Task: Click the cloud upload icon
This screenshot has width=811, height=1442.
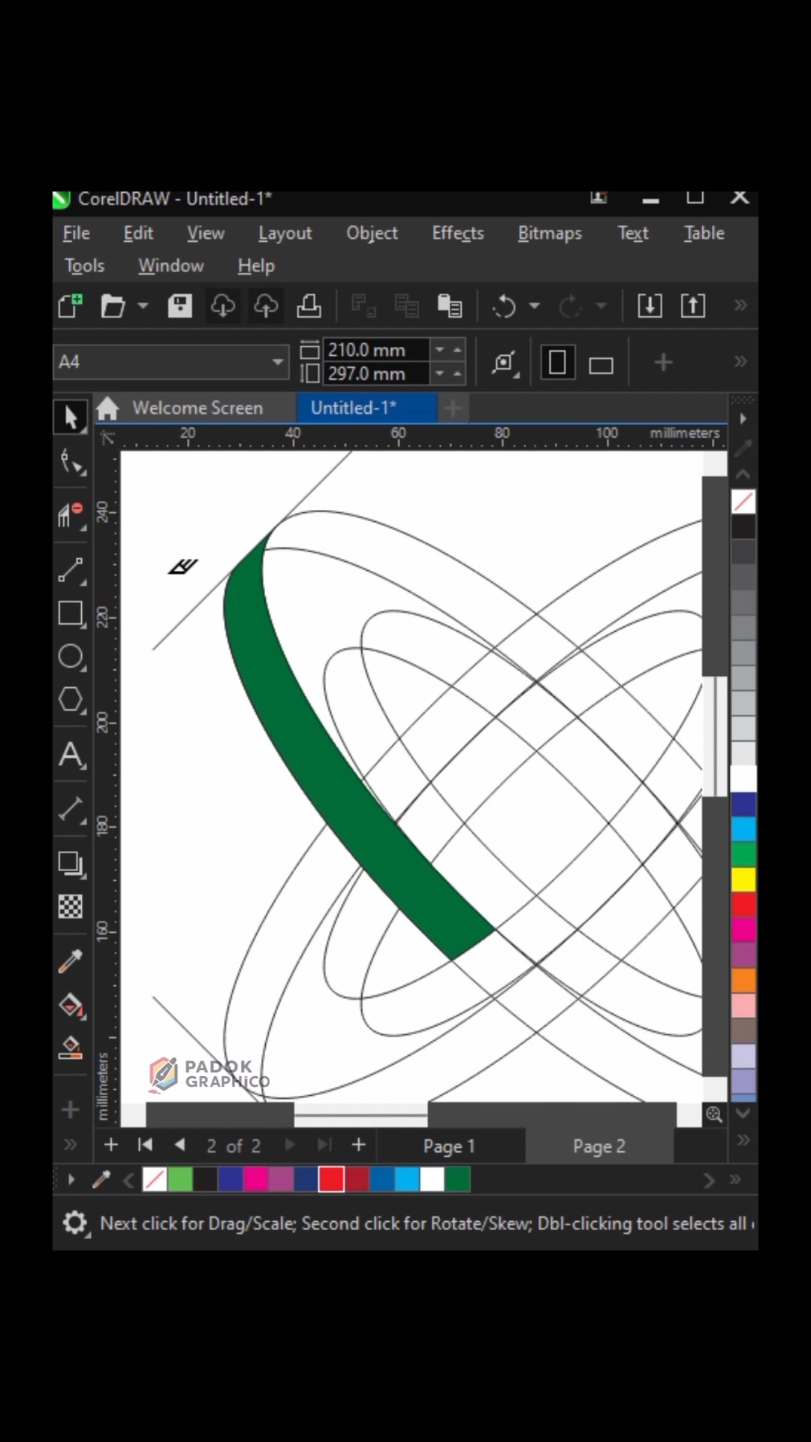Action: click(x=266, y=306)
